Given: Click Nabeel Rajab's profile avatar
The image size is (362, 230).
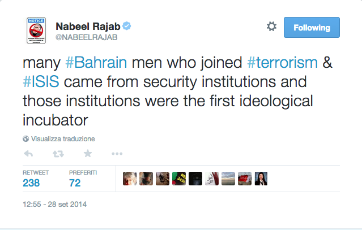Looking at the screenshot, I should pos(36,31).
